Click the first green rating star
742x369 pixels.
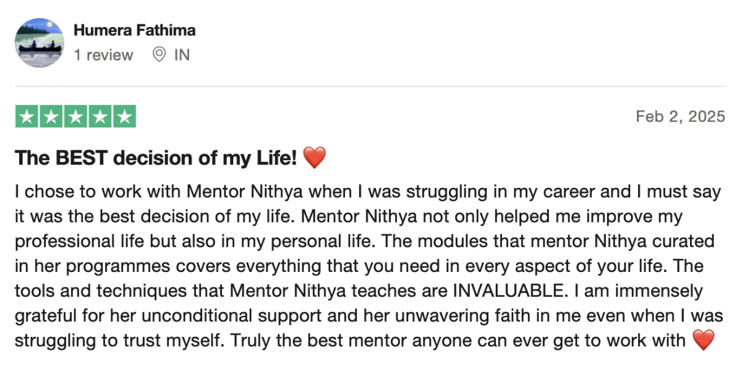[x=26, y=117]
